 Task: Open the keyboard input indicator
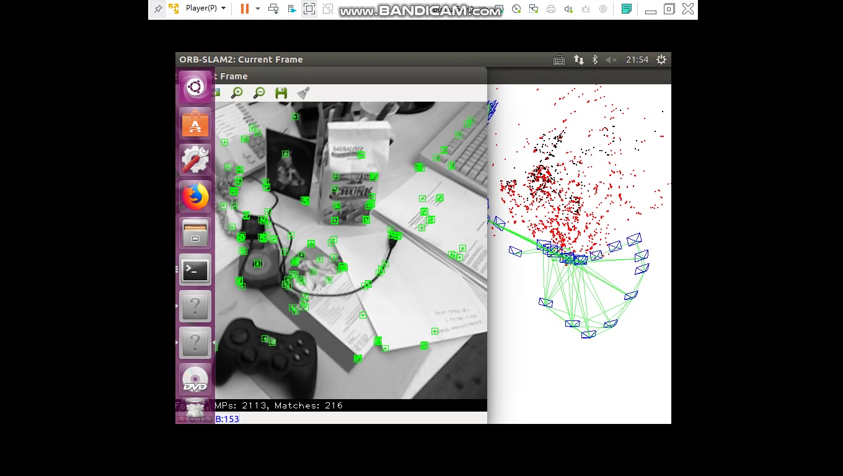pyautogui.click(x=558, y=59)
